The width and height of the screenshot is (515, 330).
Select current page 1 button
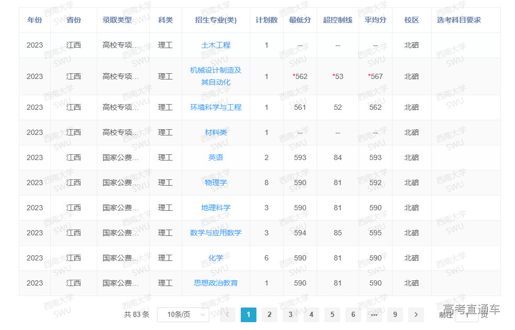tap(248, 314)
